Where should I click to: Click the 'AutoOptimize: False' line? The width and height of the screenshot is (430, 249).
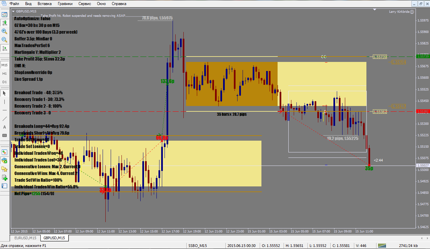[32, 19]
